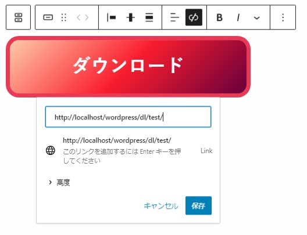The image size is (307, 235).
Task: Click the button block type icon
Action: [48, 17]
